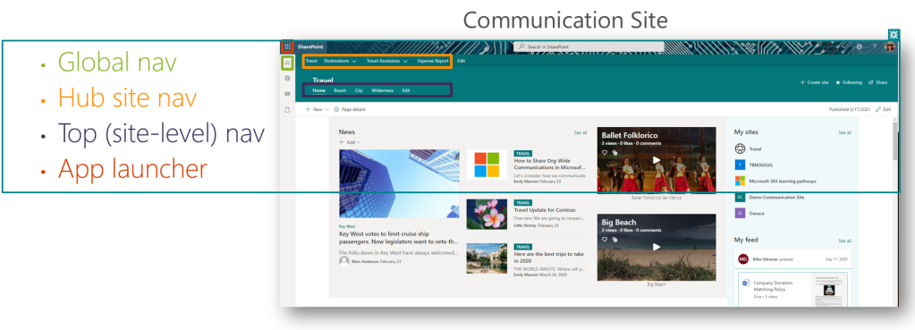Open the user profile picture menu
The width and height of the screenshot is (915, 330).
[x=890, y=47]
